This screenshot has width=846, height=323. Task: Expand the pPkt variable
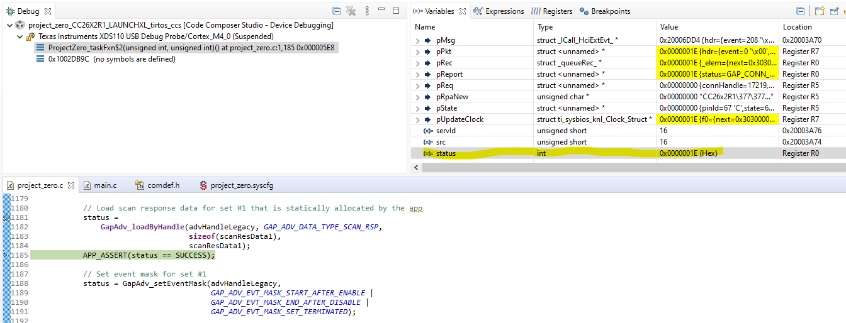click(x=417, y=52)
